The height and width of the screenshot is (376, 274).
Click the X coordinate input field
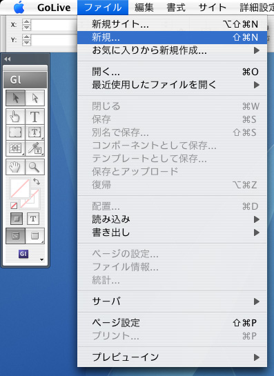[55, 25]
